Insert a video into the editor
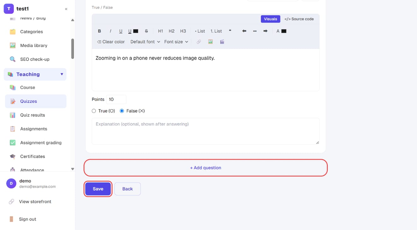The image size is (417, 230). click(222, 42)
